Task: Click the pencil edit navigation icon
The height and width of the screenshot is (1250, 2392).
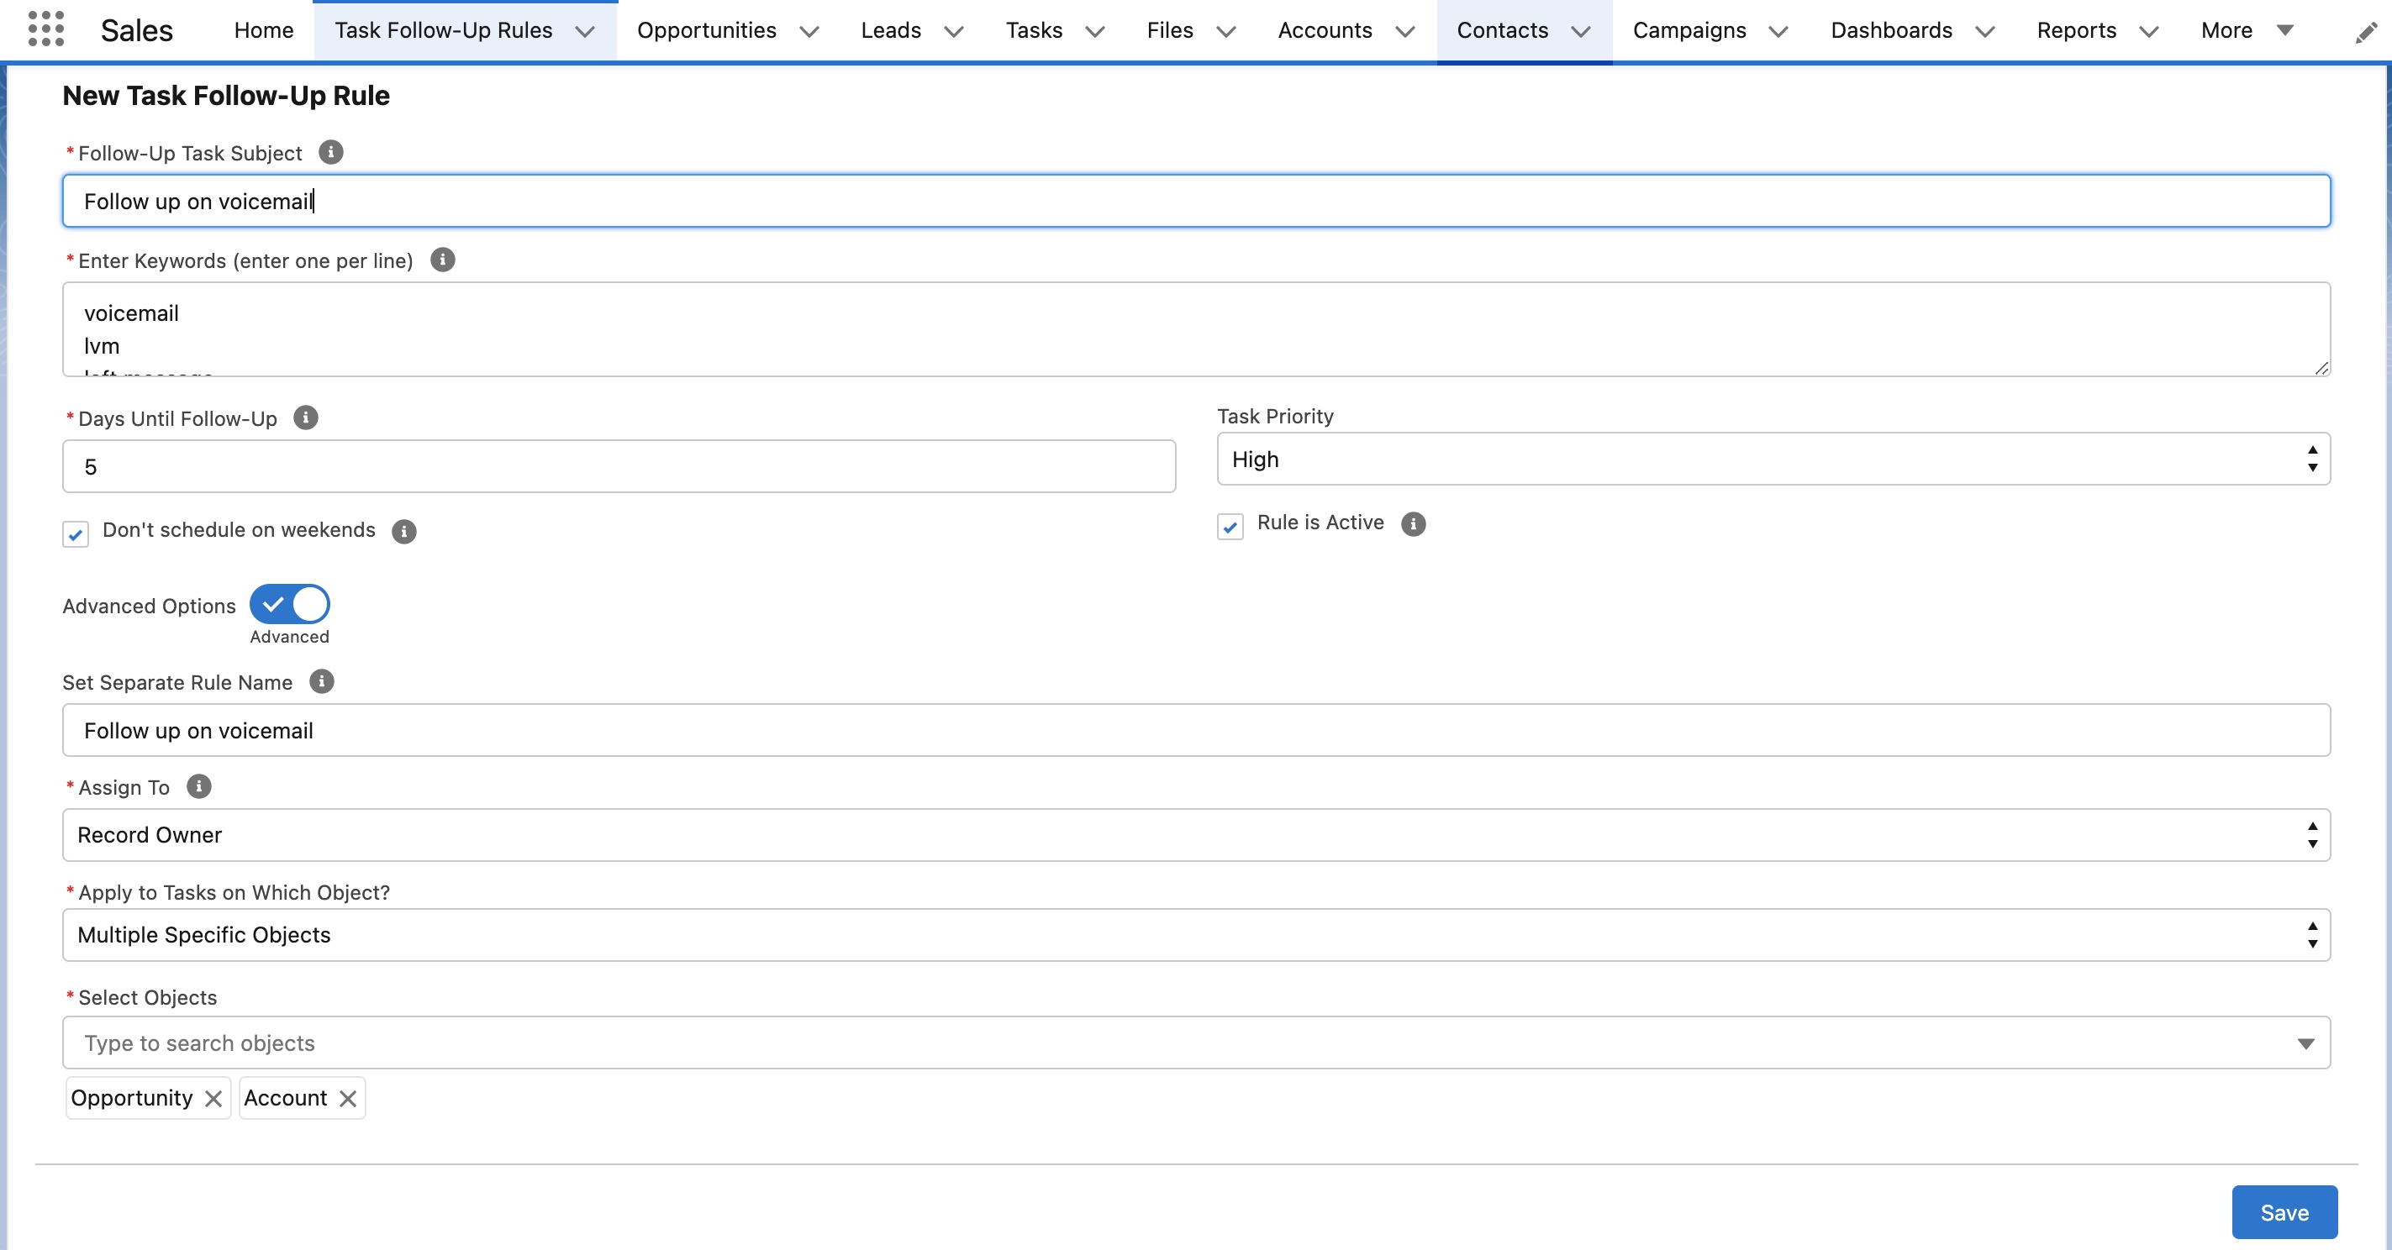Action: click(2366, 33)
